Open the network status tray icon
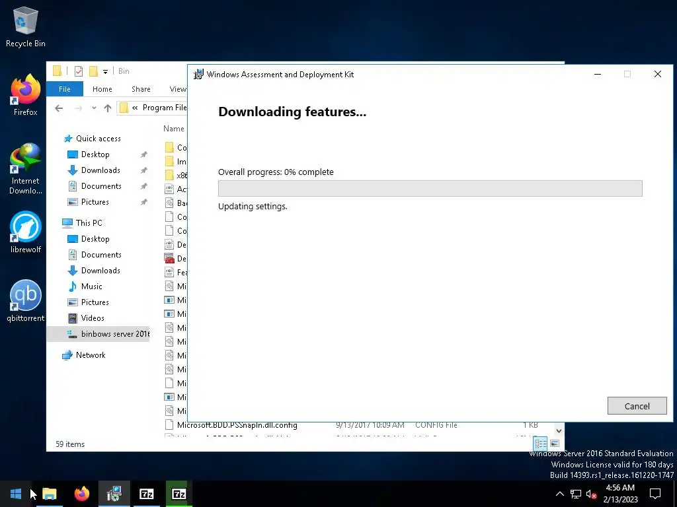Viewport: 677px width, 507px height. coord(576,494)
